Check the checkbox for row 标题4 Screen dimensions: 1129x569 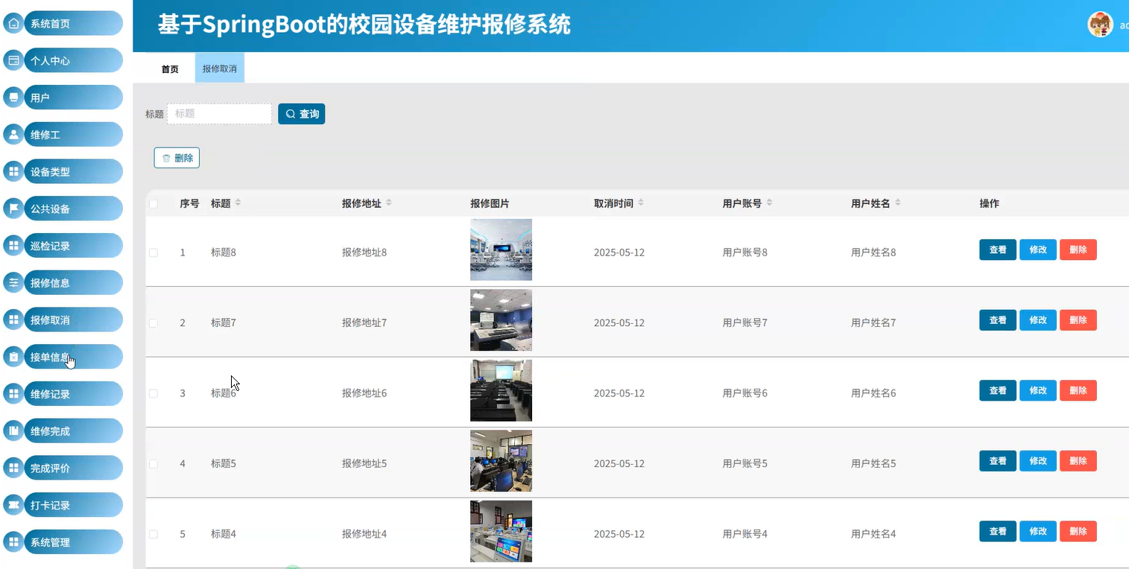tap(154, 534)
